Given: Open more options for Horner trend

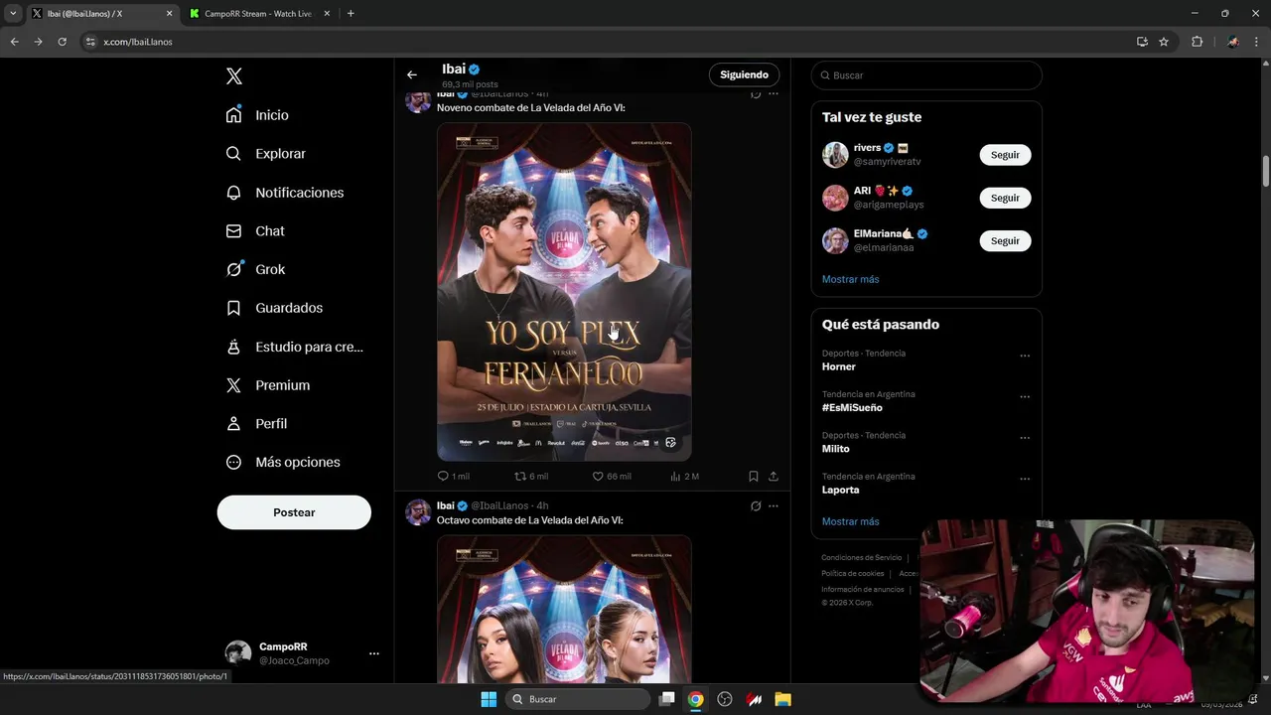Looking at the screenshot, I should (1025, 356).
